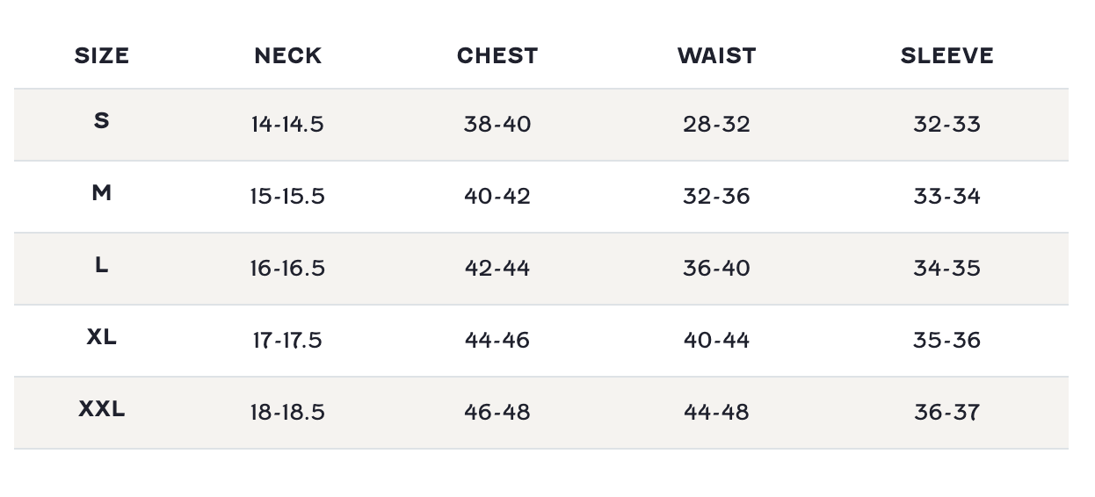Click chest measurement 38-40

click(497, 125)
